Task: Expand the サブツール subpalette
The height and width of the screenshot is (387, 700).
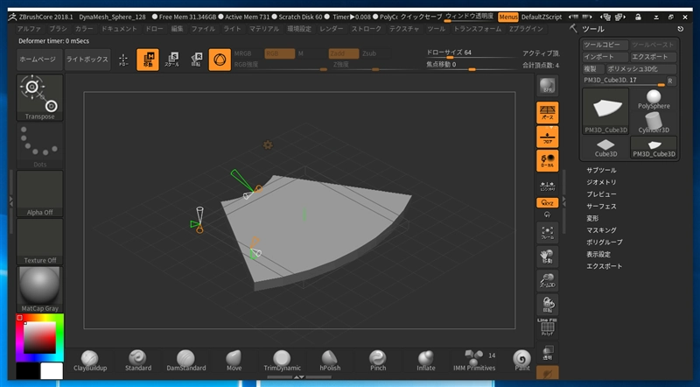Action: (x=601, y=170)
